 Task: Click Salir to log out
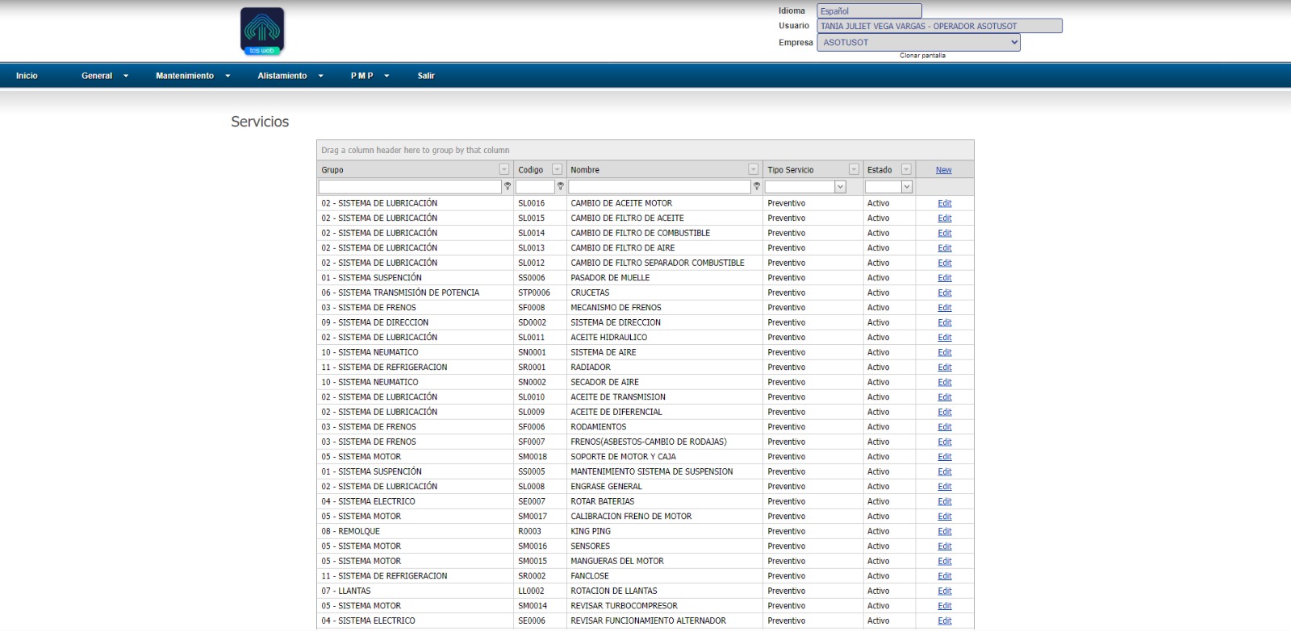point(426,76)
